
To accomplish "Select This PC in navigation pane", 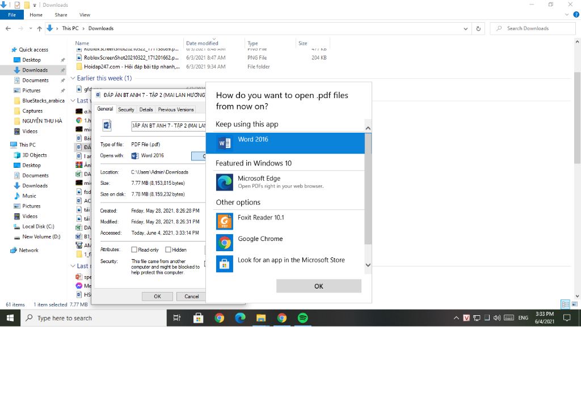I will pos(27,145).
